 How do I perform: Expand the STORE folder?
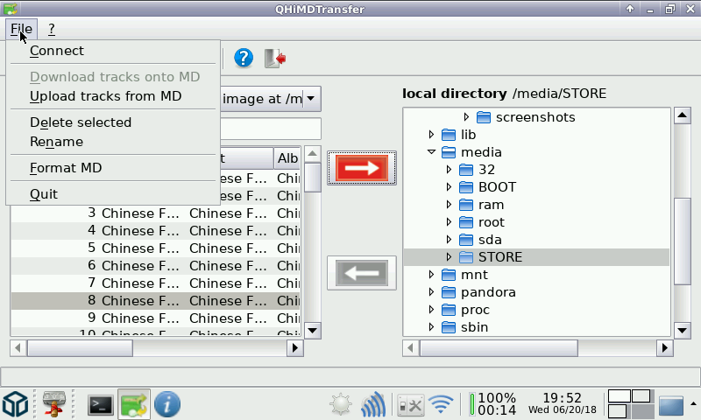pos(449,257)
